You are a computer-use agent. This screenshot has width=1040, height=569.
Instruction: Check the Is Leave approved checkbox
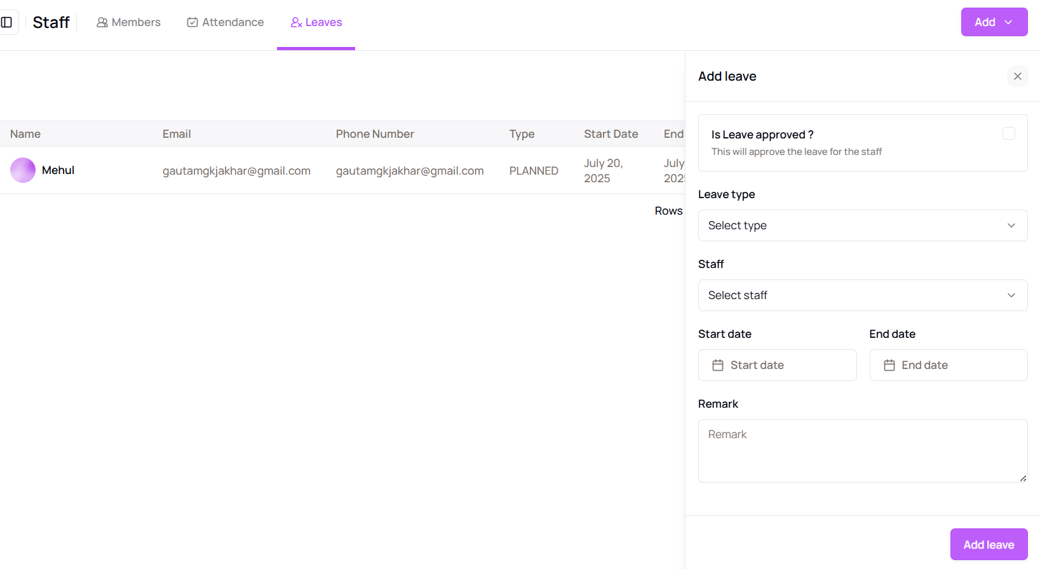point(1008,133)
